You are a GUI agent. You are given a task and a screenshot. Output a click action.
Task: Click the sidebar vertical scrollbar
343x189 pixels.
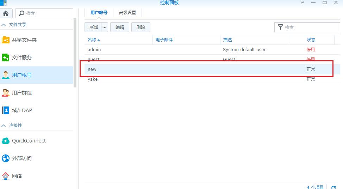[75, 53]
